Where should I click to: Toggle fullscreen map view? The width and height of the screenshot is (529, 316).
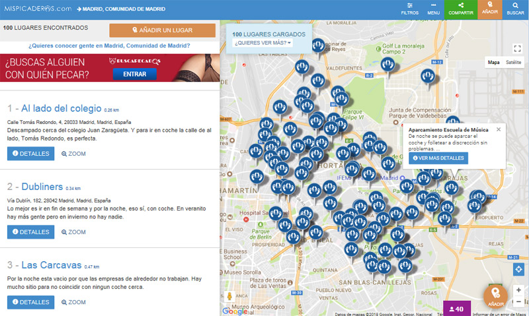click(x=517, y=48)
